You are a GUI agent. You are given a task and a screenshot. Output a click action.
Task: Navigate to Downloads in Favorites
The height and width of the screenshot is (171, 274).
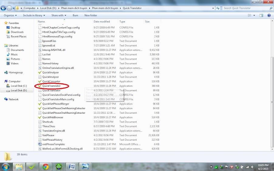[17, 32]
